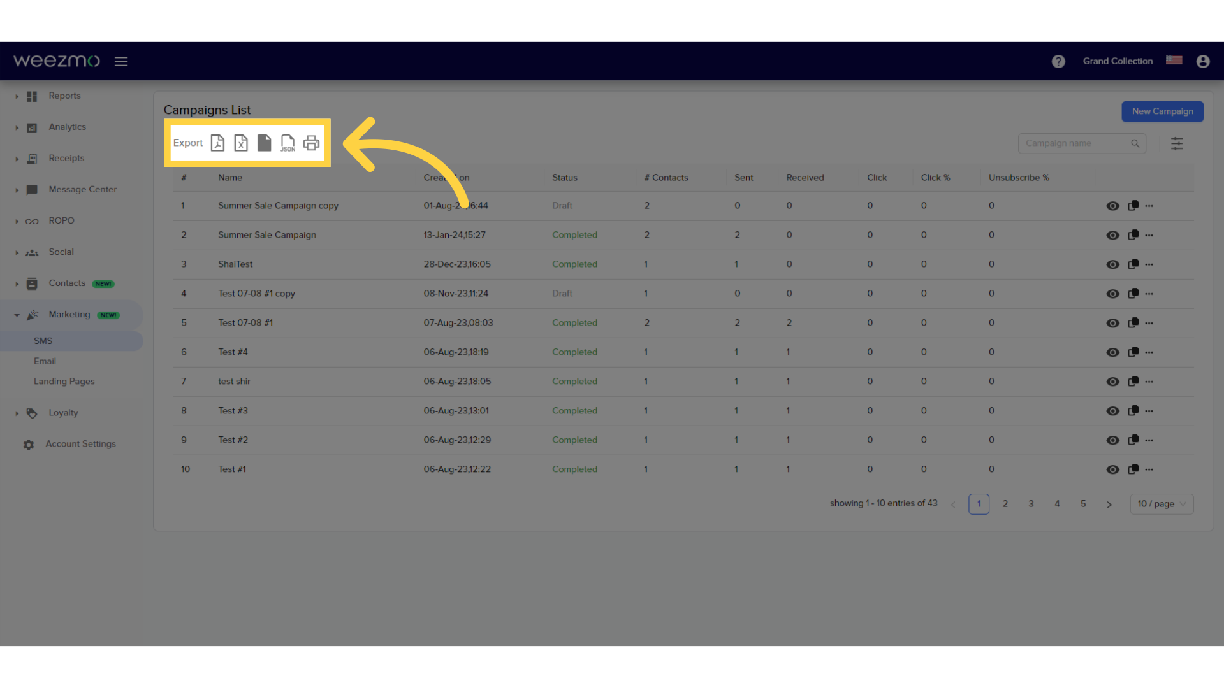Screen dimensions: 1224x688
Task: Toggle the hamburger sidebar menu
Action: click(x=121, y=61)
